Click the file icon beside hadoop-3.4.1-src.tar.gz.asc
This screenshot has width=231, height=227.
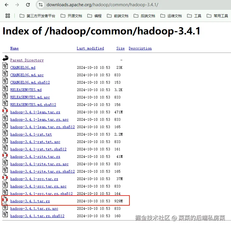click(x=5, y=184)
